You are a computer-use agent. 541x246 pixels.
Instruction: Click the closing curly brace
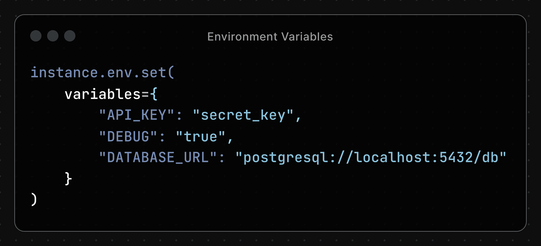coord(68,179)
